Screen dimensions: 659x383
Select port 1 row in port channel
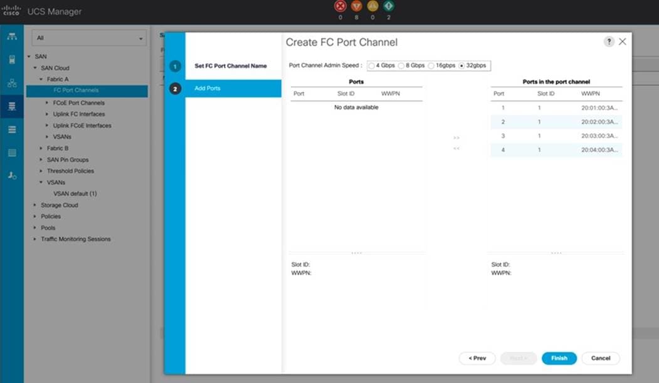(x=556, y=108)
